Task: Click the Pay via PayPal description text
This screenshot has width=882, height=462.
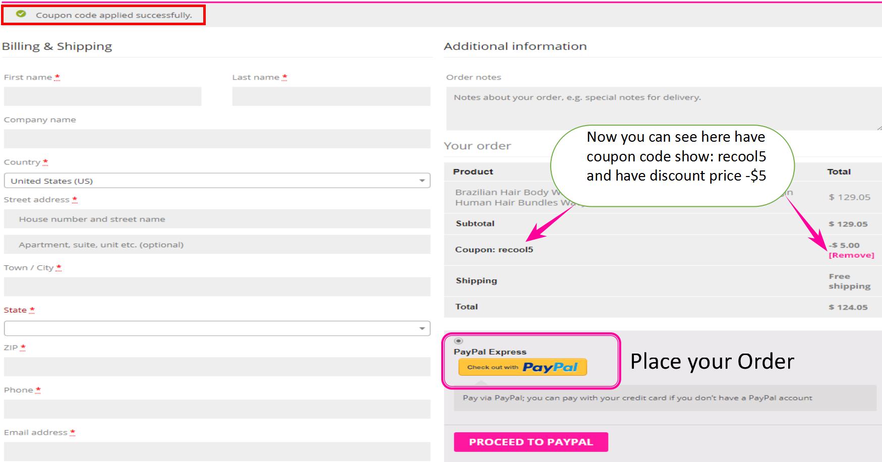Action: (x=637, y=398)
